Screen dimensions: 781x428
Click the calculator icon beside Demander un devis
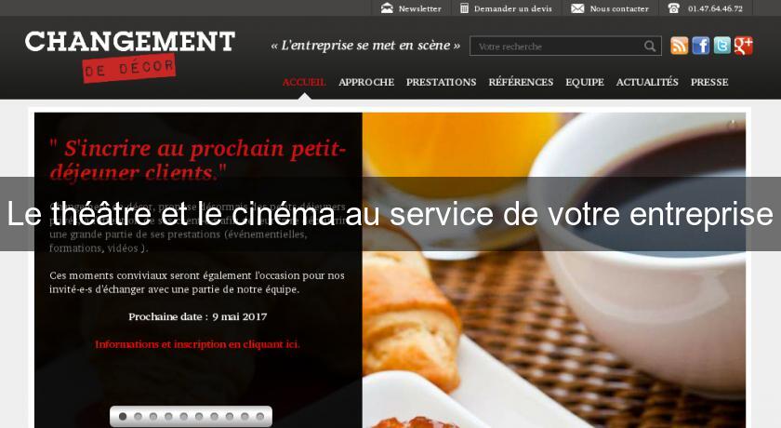tap(464, 8)
